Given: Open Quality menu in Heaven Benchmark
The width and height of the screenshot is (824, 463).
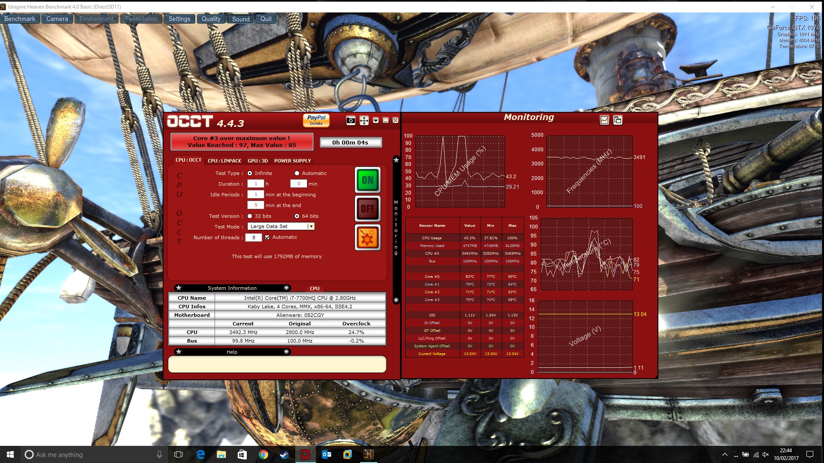Looking at the screenshot, I should click(211, 19).
